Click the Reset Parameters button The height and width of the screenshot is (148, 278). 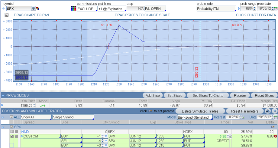click(x=245, y=111)
